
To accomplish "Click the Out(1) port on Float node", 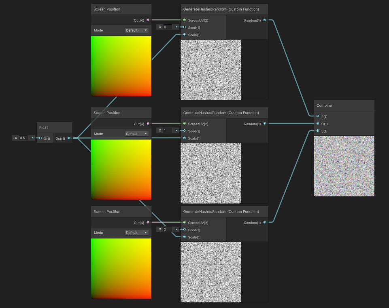I will point(69,138).
